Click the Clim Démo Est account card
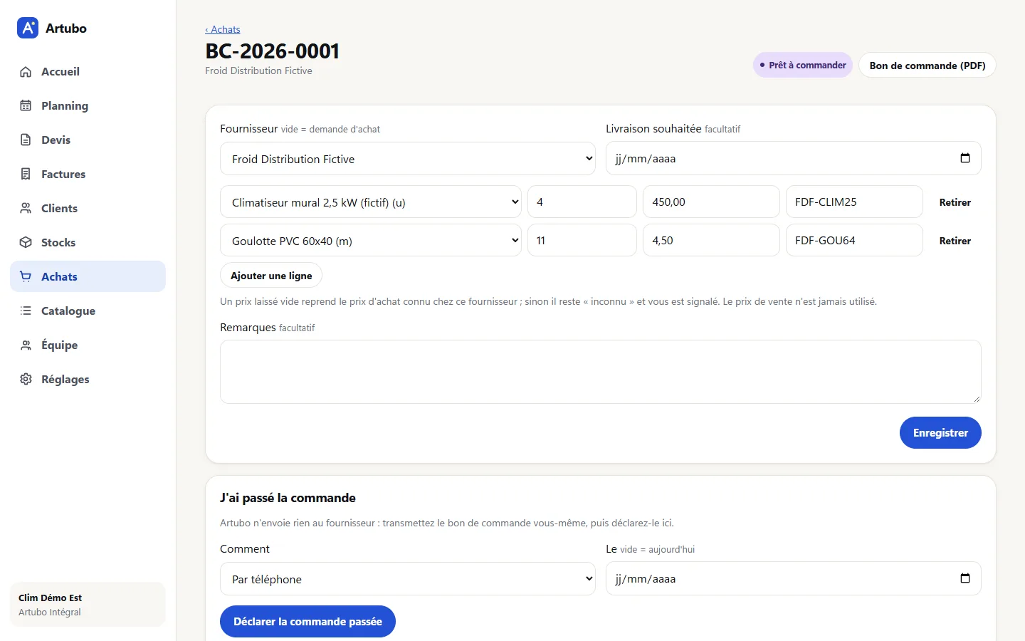The width and height of the screenshot is (1025, 641). [x=88, y=605]
